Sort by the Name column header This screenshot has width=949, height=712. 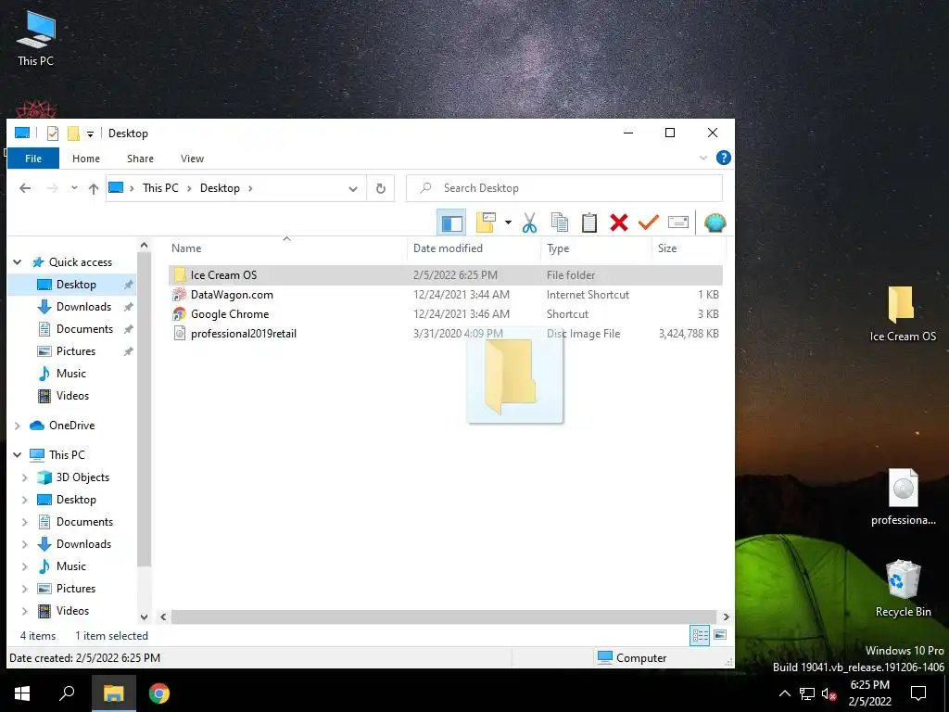pyautogui.click(x=286, y=248)
